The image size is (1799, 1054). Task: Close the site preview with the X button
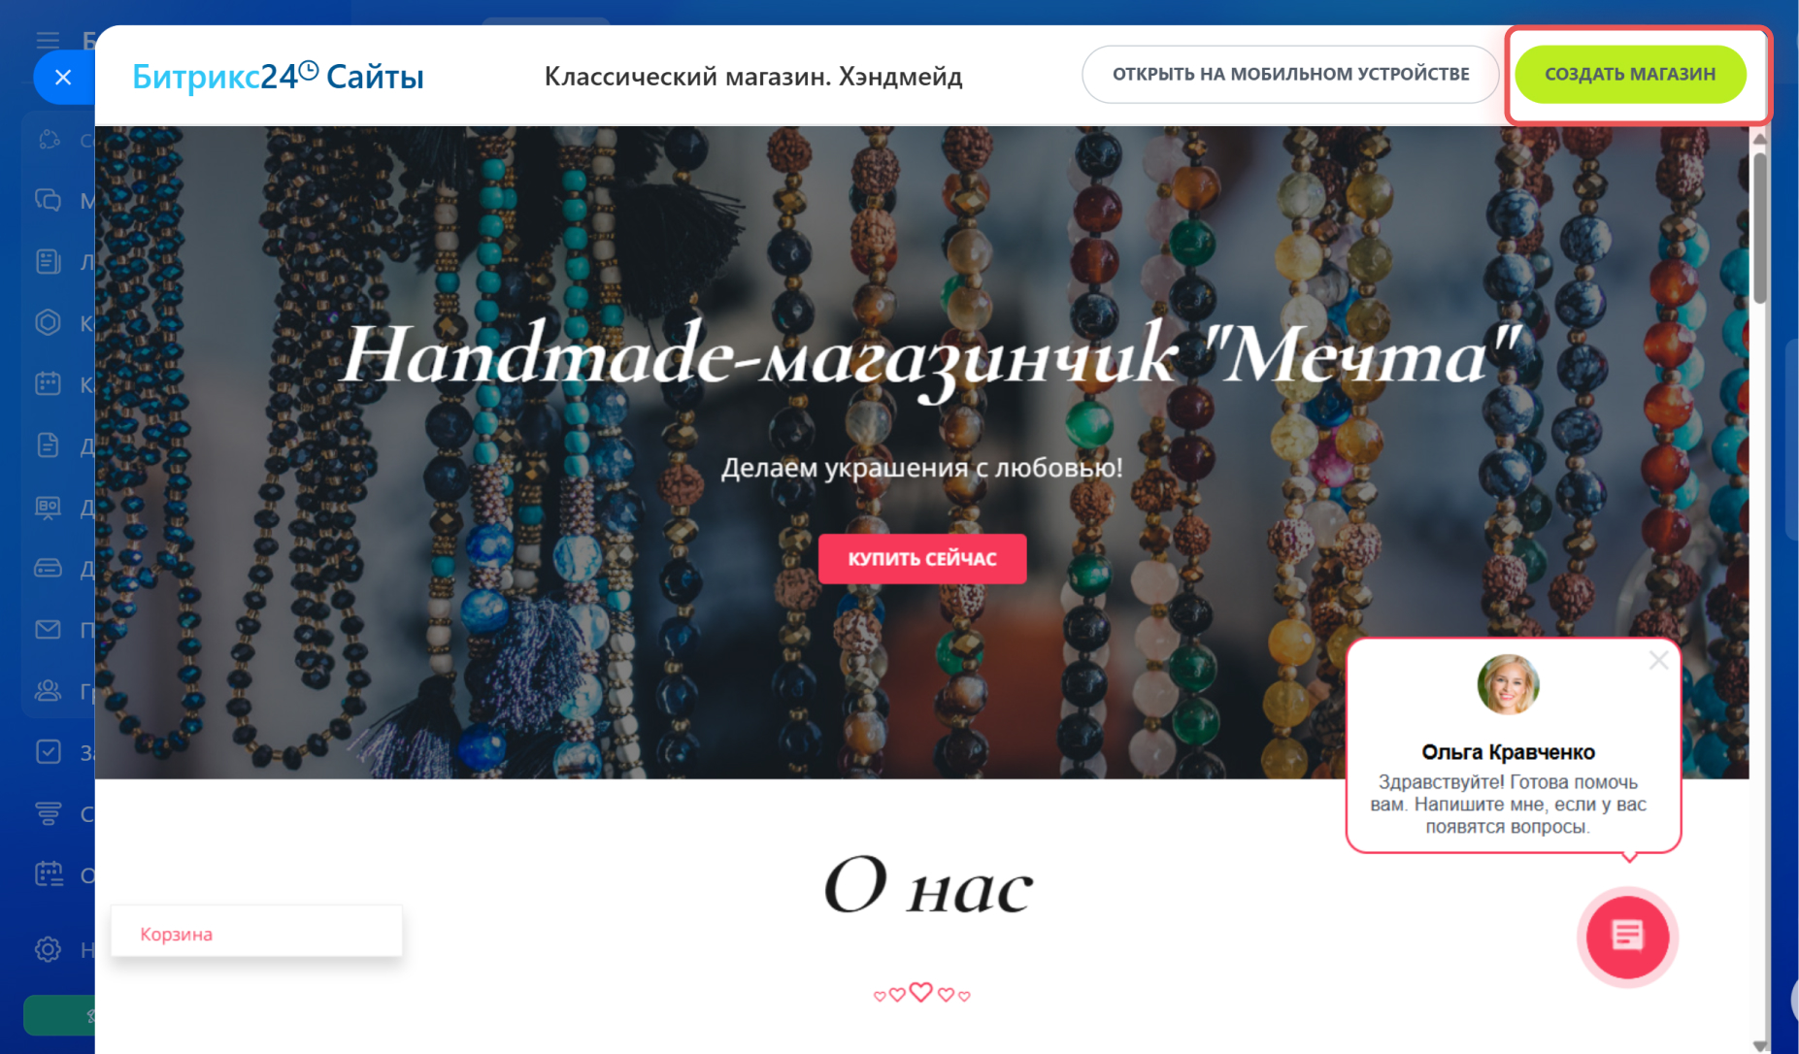(x=63, y=78)
